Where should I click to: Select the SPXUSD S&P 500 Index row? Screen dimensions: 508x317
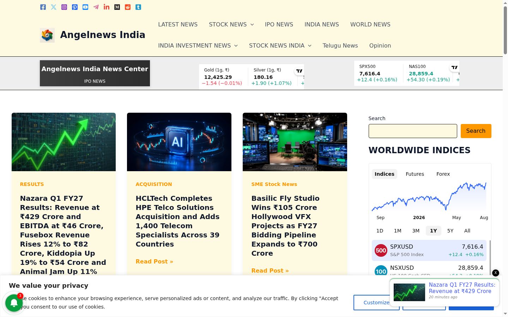click(429, 250)
